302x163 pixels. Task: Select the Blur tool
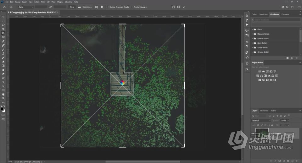(3, 70)
